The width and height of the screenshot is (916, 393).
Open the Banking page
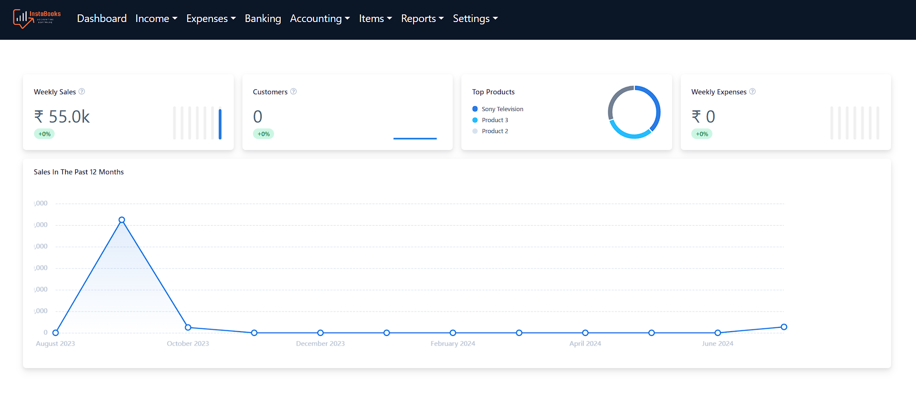[x=263, y=19]
